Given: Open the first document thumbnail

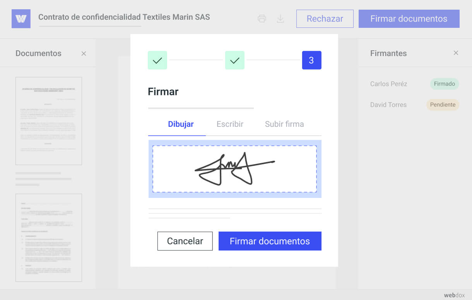Looking at the screenshot, I should 48,121.
